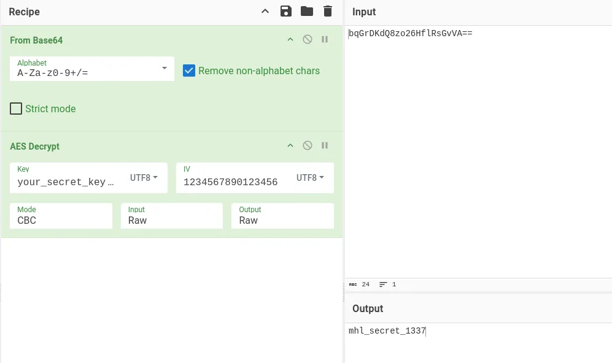Save the recipe with the floppy disk icon

(285, 11)
